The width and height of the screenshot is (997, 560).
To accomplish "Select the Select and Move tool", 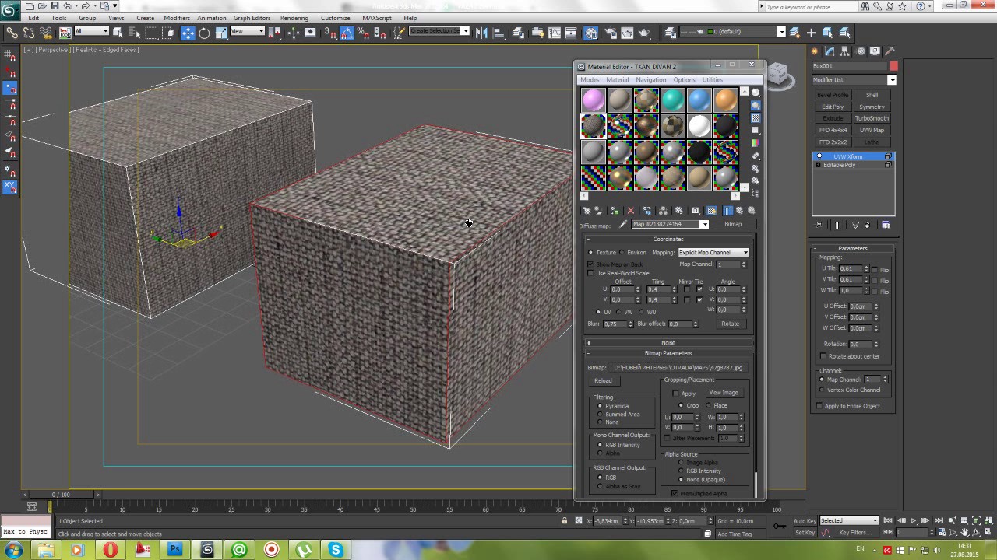I will (x=188, y=33).
